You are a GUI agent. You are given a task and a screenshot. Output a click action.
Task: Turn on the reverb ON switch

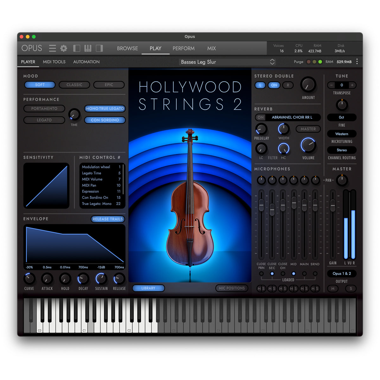tap(261, 117)
